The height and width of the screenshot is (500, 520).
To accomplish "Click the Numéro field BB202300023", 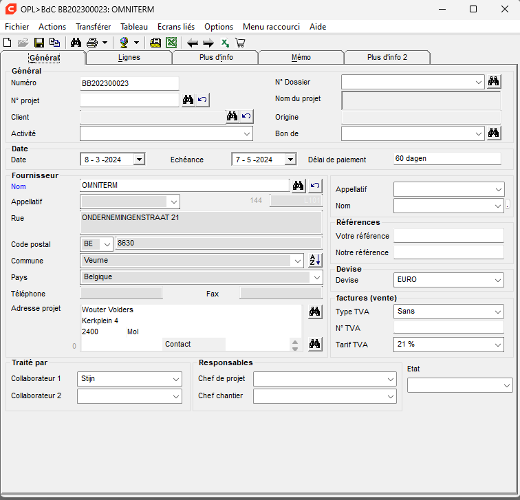I will coord(129,83).
